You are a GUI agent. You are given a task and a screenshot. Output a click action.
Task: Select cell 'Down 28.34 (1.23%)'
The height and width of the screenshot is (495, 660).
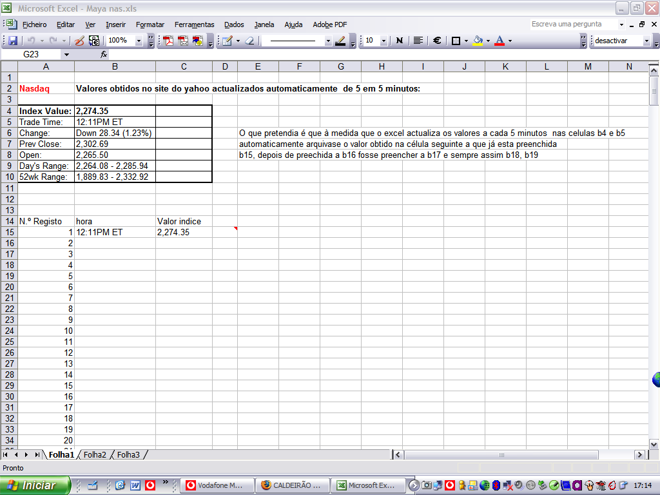115,133
